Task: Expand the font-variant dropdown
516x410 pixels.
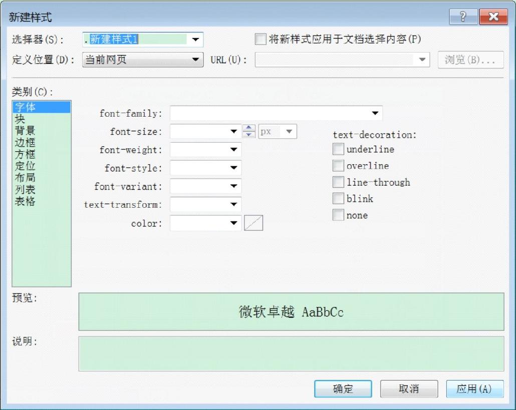Action: (x=233, y=186)
